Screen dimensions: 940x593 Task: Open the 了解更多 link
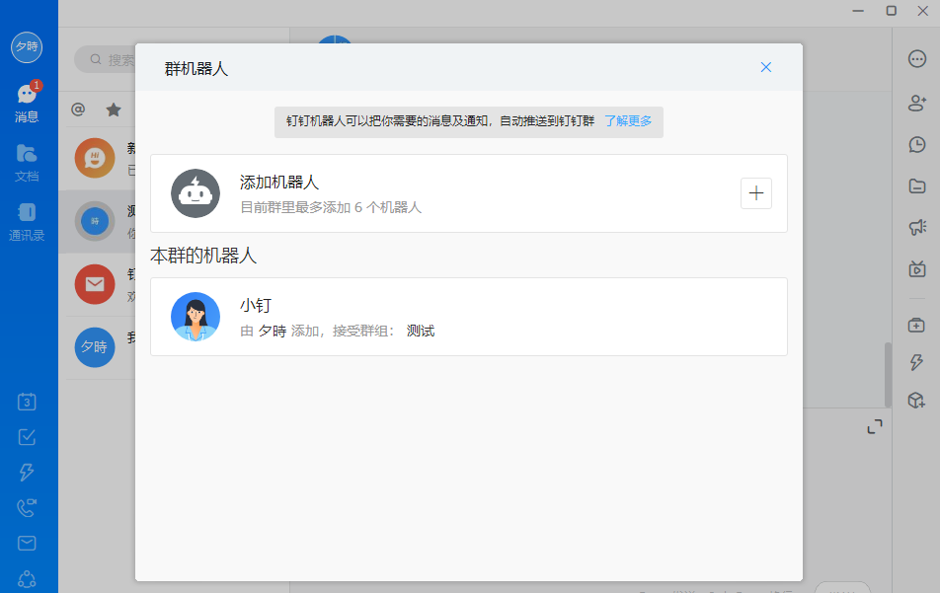tap(628, 121)
